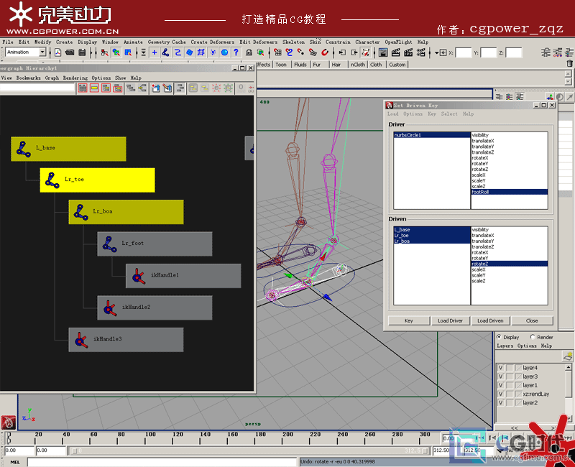Open the Skeleton menu
The width and height of the screenshot is (575, 467).
click(293, 42)
